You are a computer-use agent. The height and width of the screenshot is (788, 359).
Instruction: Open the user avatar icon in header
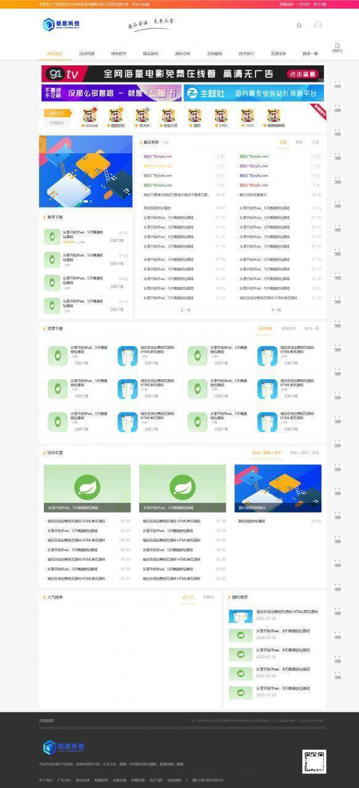pyautogui.click(x=318, y=25)
